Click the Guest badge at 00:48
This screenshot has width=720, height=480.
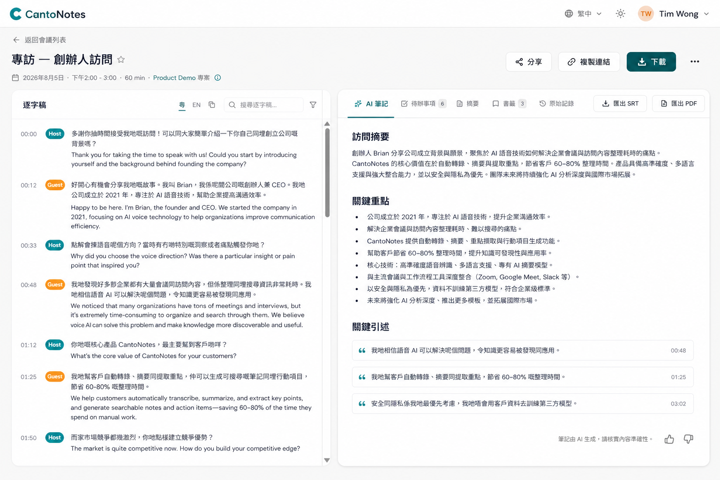(x=55, y=285)
